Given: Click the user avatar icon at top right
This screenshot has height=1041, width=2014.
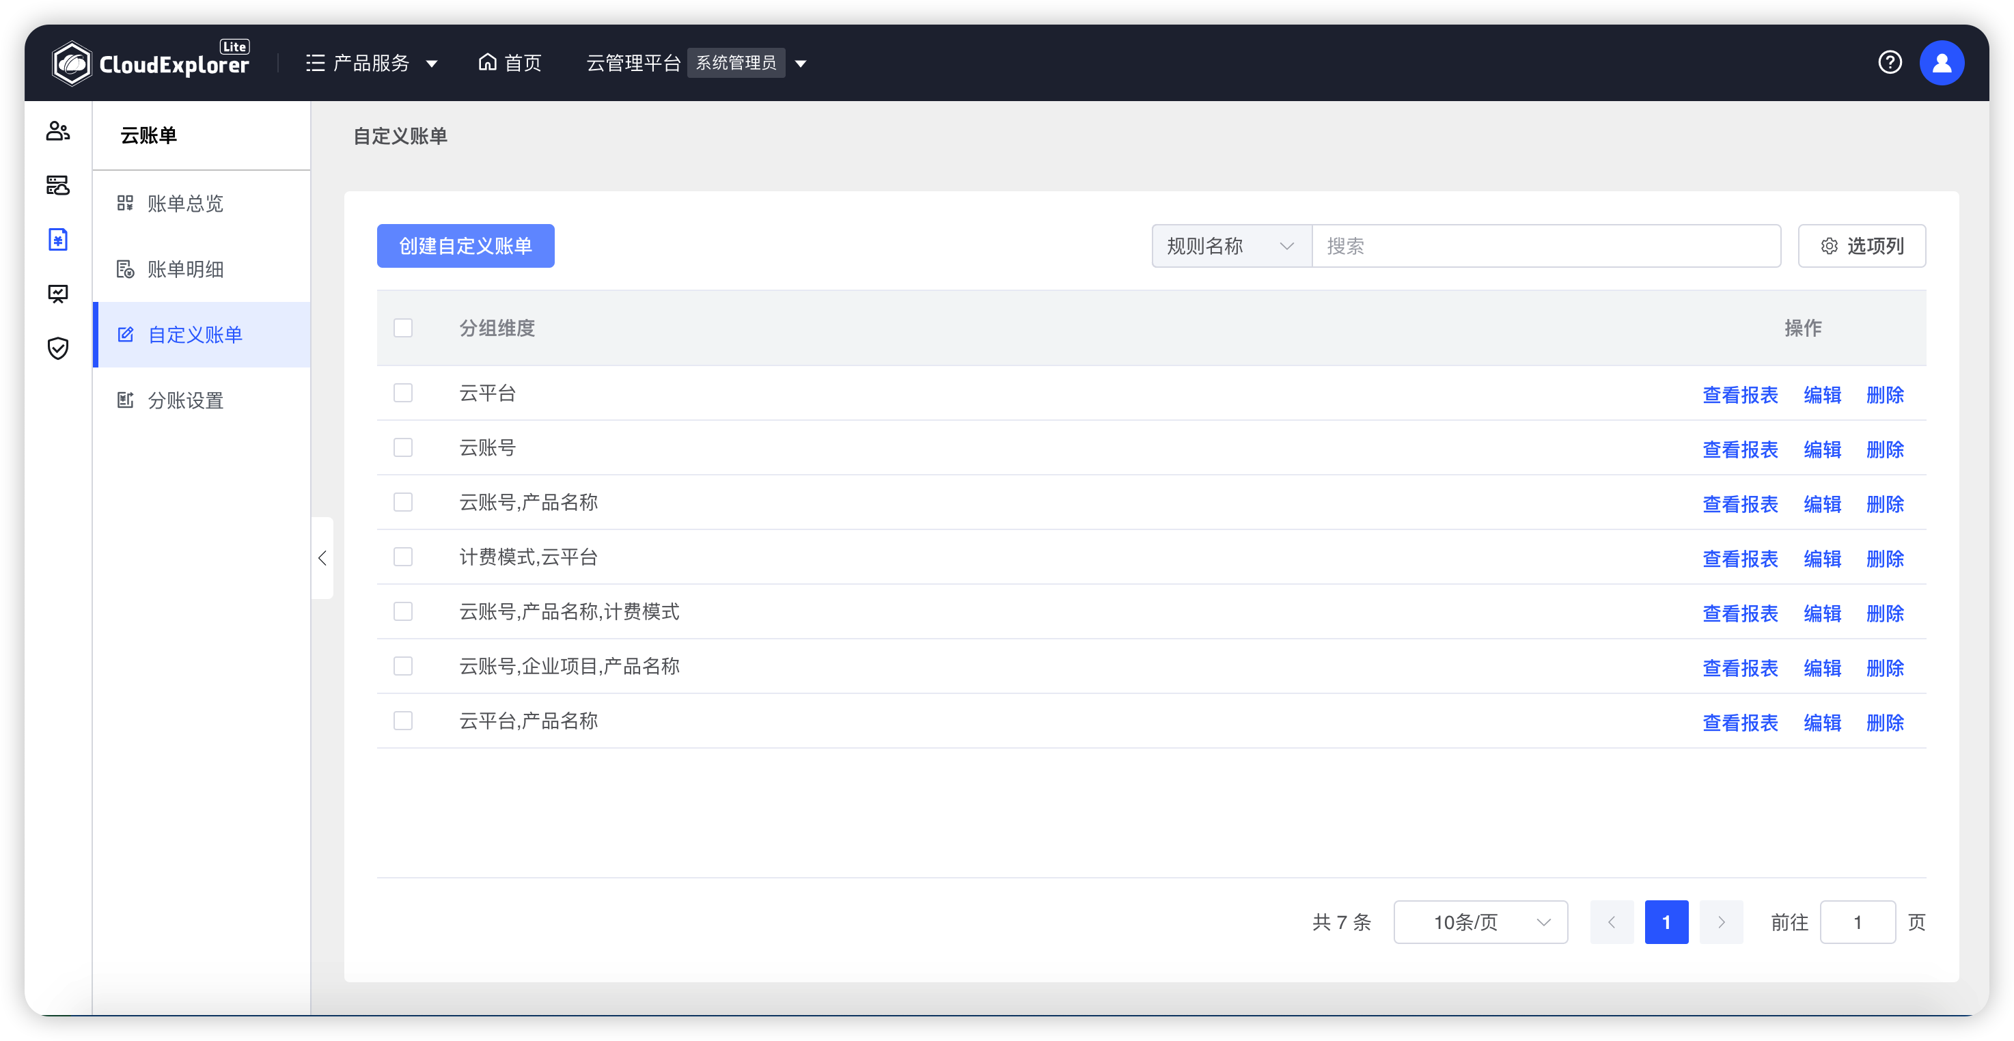Looking at the screenshot, I should [1942, 63].
